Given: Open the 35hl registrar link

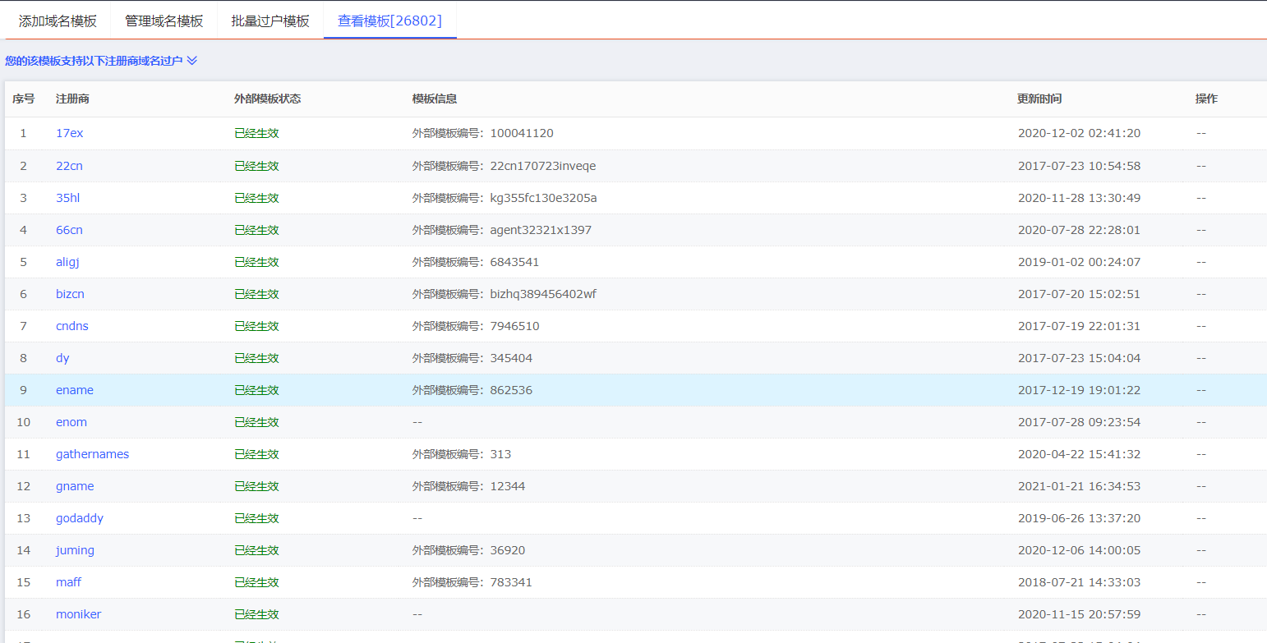Looking at the screenshot, I should [x=67, y=198].
